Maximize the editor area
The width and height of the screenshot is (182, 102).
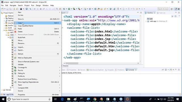(141, 12)
